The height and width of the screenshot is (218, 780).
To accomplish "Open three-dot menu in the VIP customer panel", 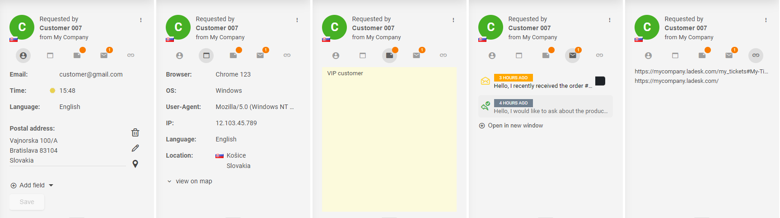I will pyautogui.click(x=453, y=20).
